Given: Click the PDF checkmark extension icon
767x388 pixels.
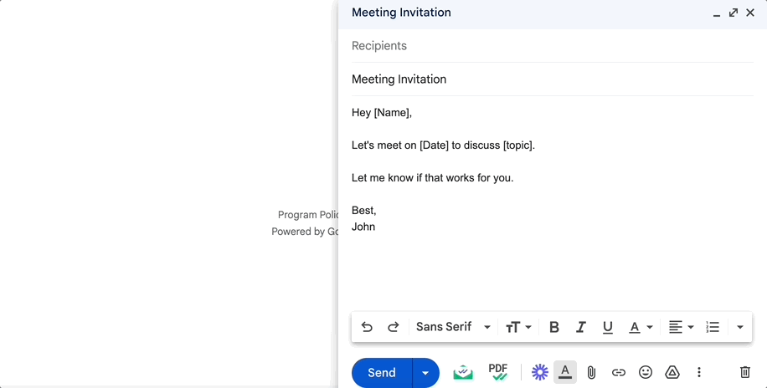Looking at the screenshot, I should point(498,372).
